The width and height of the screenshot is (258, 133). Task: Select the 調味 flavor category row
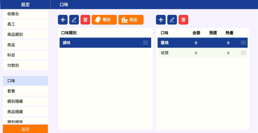[105, 43]
